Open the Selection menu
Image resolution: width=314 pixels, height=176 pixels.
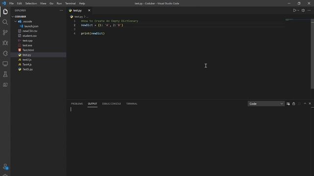coord(31,3)
